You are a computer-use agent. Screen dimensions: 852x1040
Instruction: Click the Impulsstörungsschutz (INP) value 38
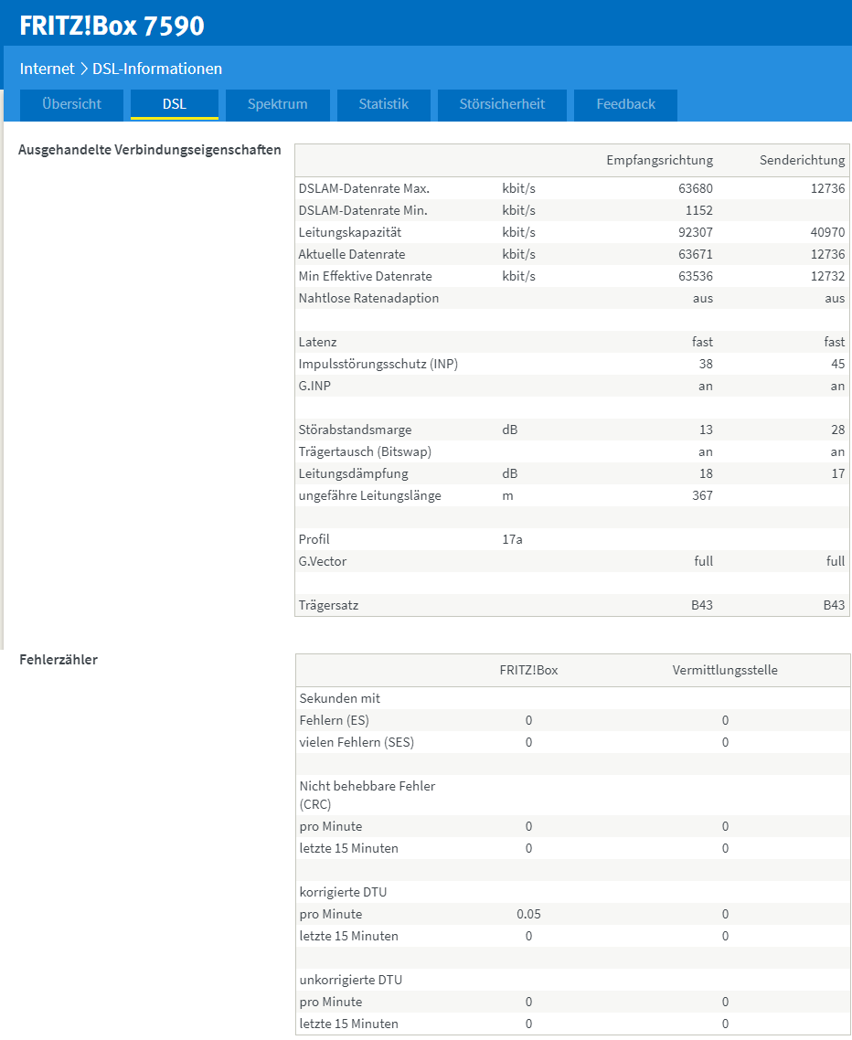pos(706,364)
